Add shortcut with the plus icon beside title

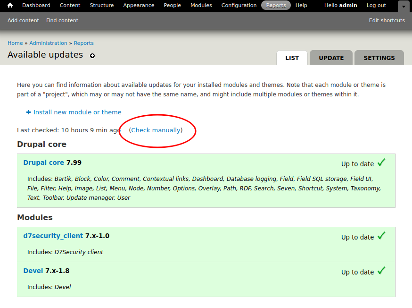point(92,56)
